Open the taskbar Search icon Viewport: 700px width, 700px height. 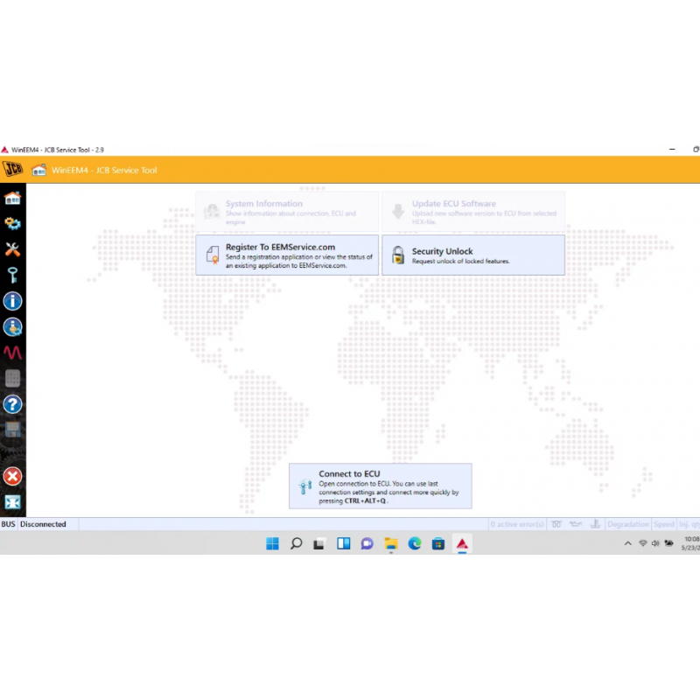[x=296, y=543]
